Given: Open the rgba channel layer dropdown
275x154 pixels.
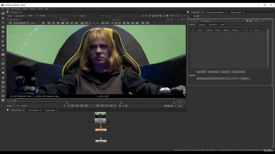Looking at the screenshot, I should pyautogui.click(x=10, y=16).
